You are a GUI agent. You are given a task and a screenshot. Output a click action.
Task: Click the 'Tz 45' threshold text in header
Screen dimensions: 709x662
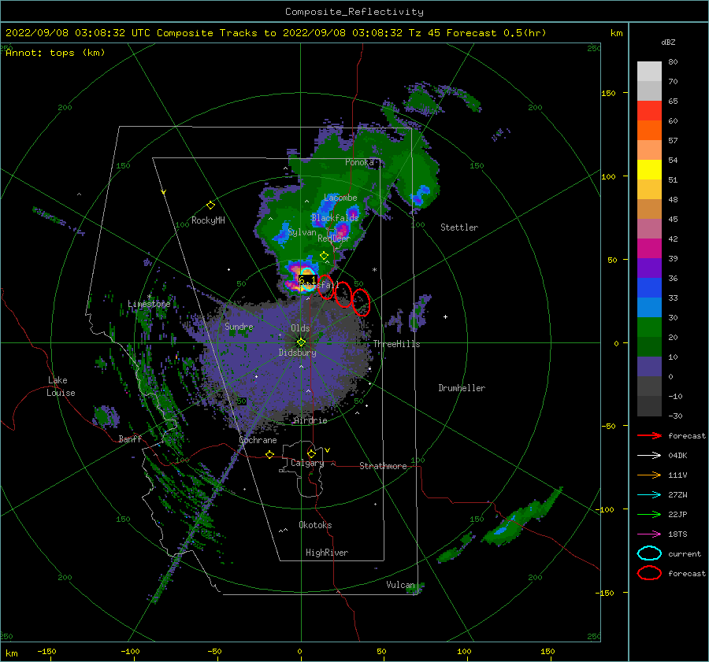[x=425, y=33]
